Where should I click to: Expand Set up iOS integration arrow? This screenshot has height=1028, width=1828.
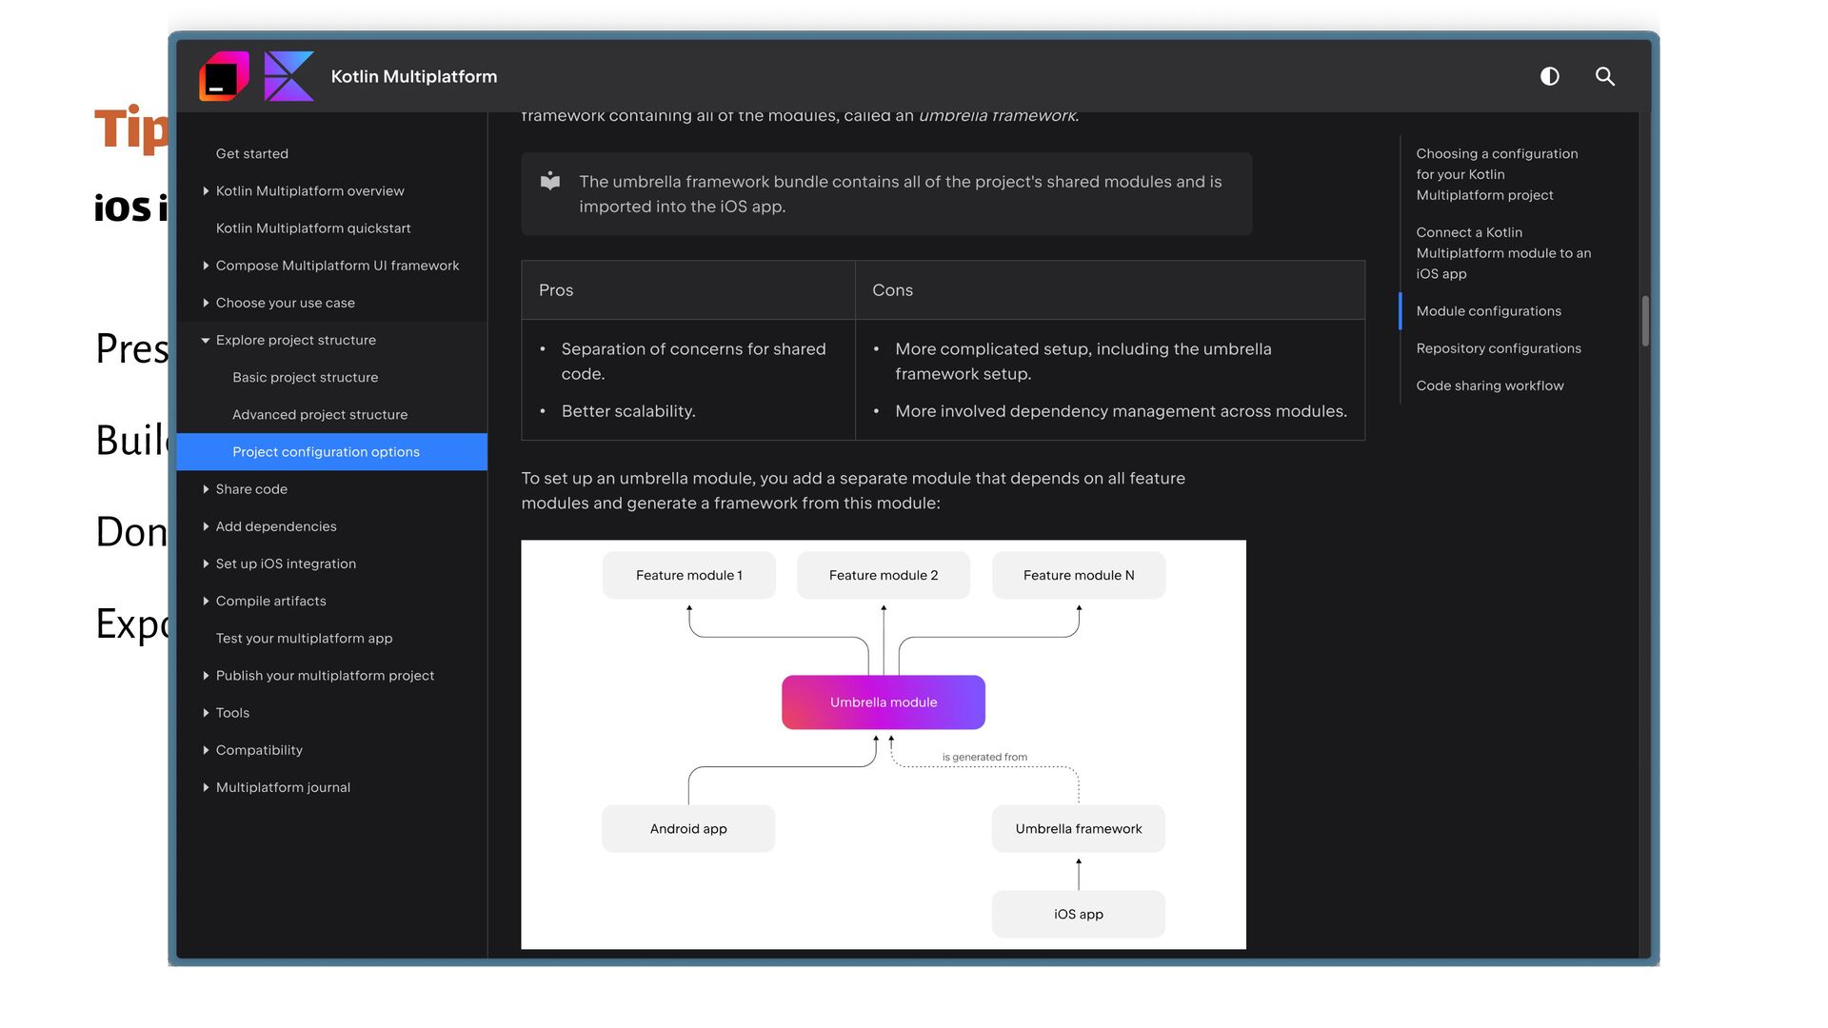pyautogui.click(x=206, y=564)
